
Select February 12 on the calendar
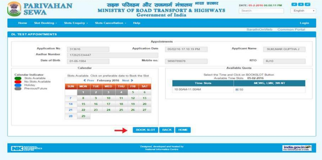click(x=133, y=98)
